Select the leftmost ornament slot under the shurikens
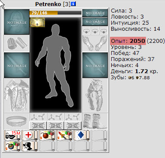 (x=38, y=126)
